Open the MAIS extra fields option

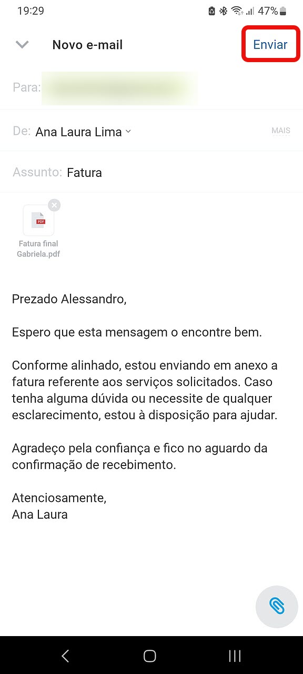point(281,131)
